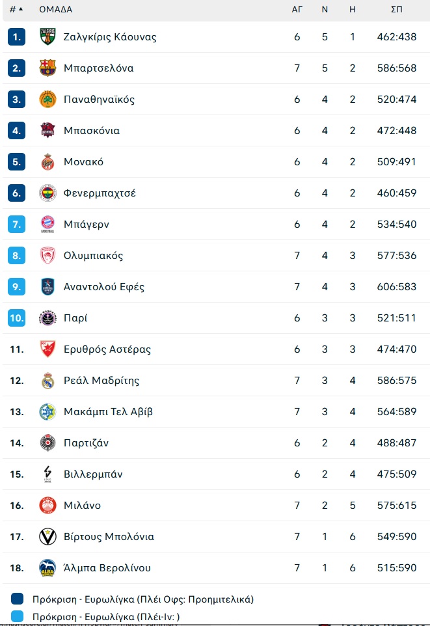Click the Virtus Bologna V logo

(47, 537)
